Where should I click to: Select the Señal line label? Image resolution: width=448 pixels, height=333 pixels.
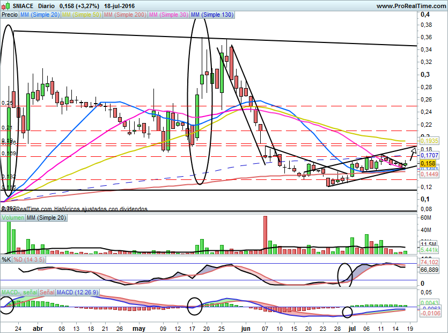[47, 292]
